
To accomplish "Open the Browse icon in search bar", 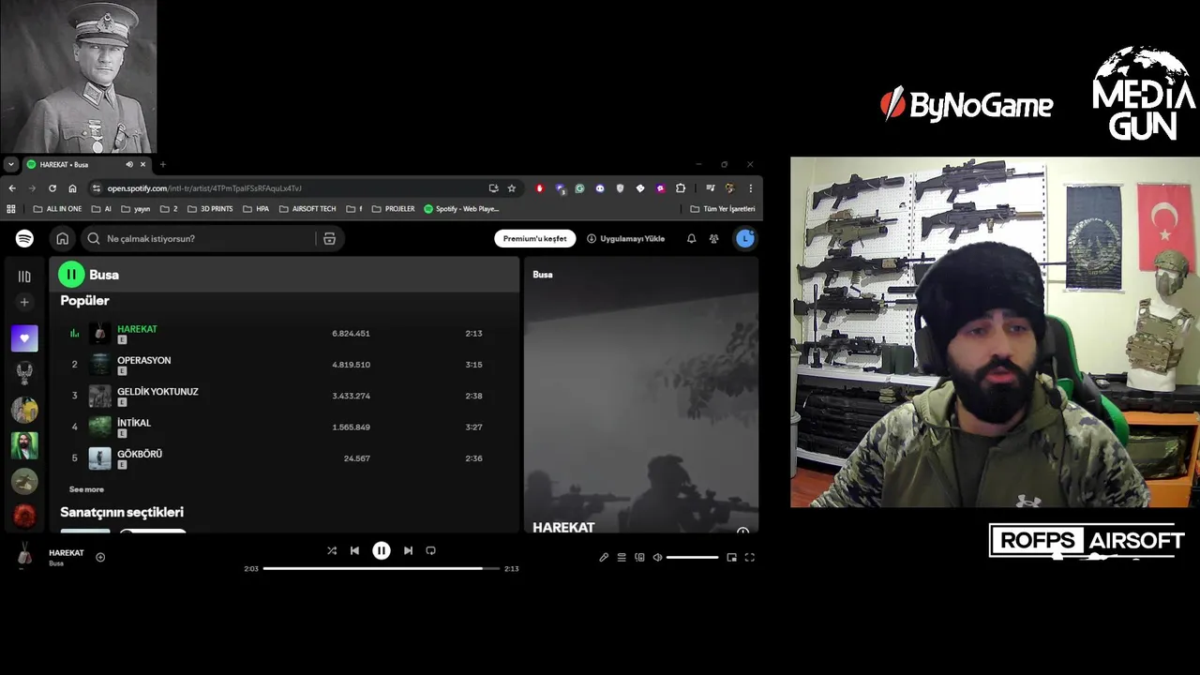I will (x=329, y=239).
